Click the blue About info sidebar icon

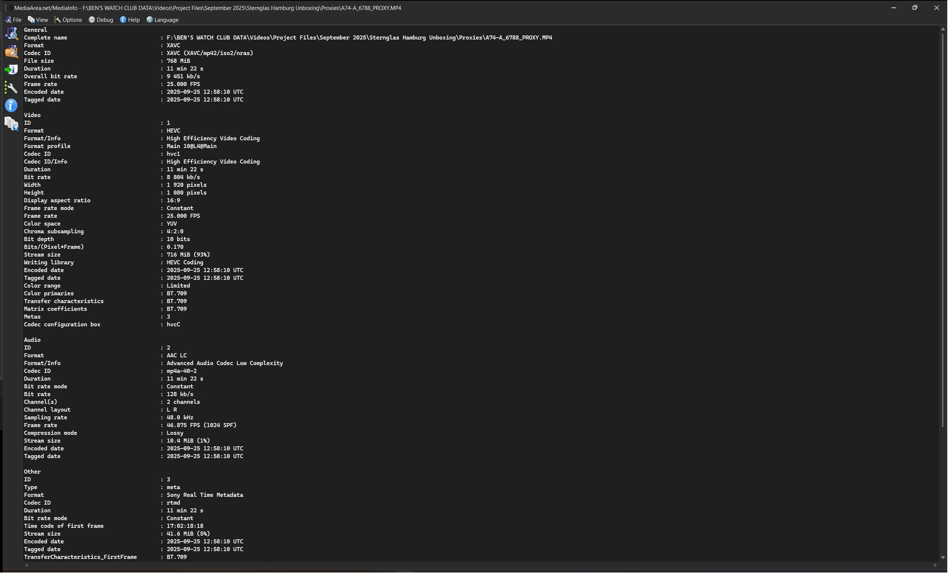pyautogui.click(x=11, y=106)
